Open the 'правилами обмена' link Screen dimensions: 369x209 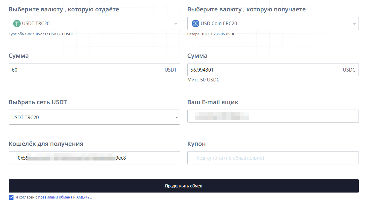click(x=55, y=197)
